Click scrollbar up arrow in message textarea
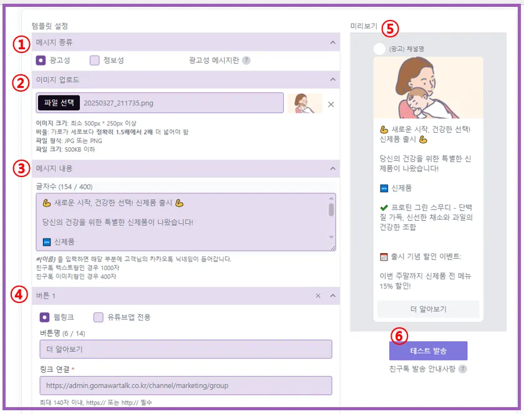 coord(331,198)
